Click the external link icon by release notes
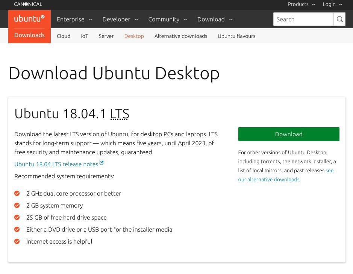 pyautogui.click(x=102, y=163)
